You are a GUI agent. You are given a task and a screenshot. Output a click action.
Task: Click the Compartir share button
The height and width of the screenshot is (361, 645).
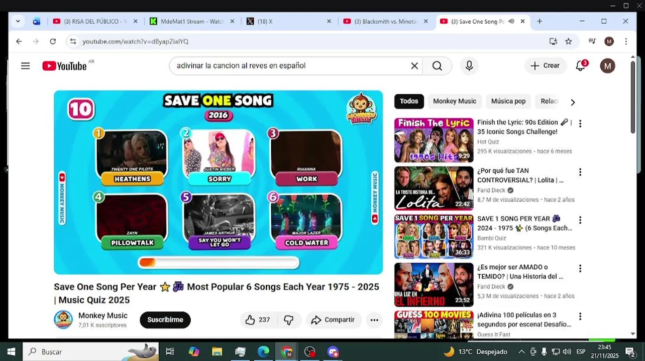(333, 320)
